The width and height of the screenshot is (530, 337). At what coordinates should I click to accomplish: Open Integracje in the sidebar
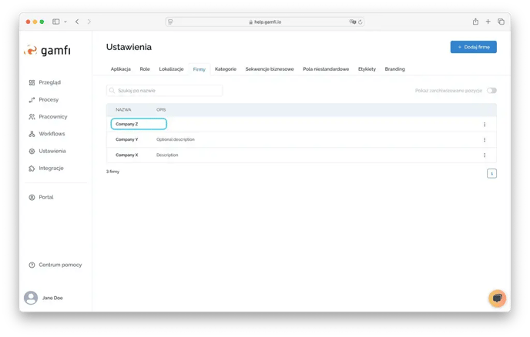51,168
